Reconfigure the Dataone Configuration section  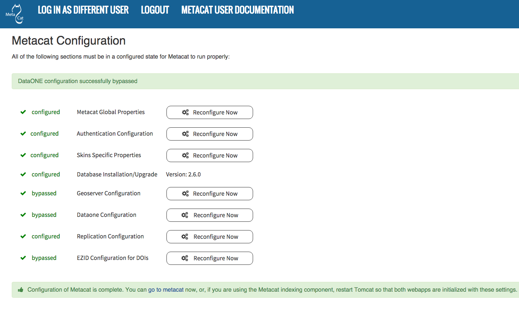click(210, 215)
